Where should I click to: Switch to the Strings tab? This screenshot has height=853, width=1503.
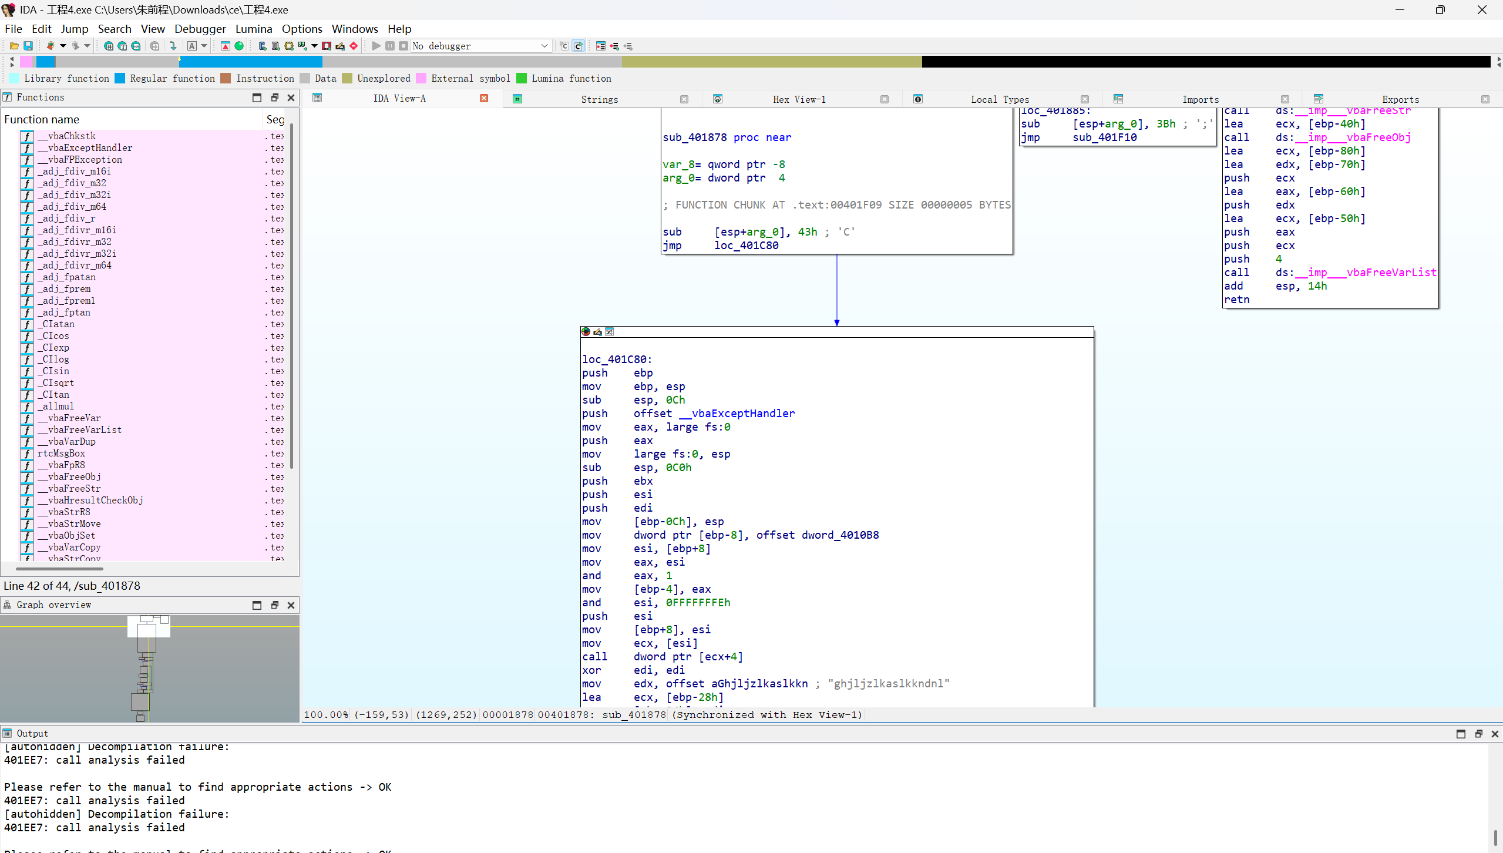[599, 99]
